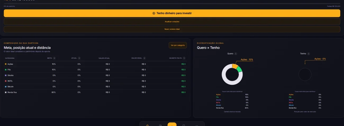
Task: Click Renda fixa in the Quero legend
Action: [x=220, y=108]
